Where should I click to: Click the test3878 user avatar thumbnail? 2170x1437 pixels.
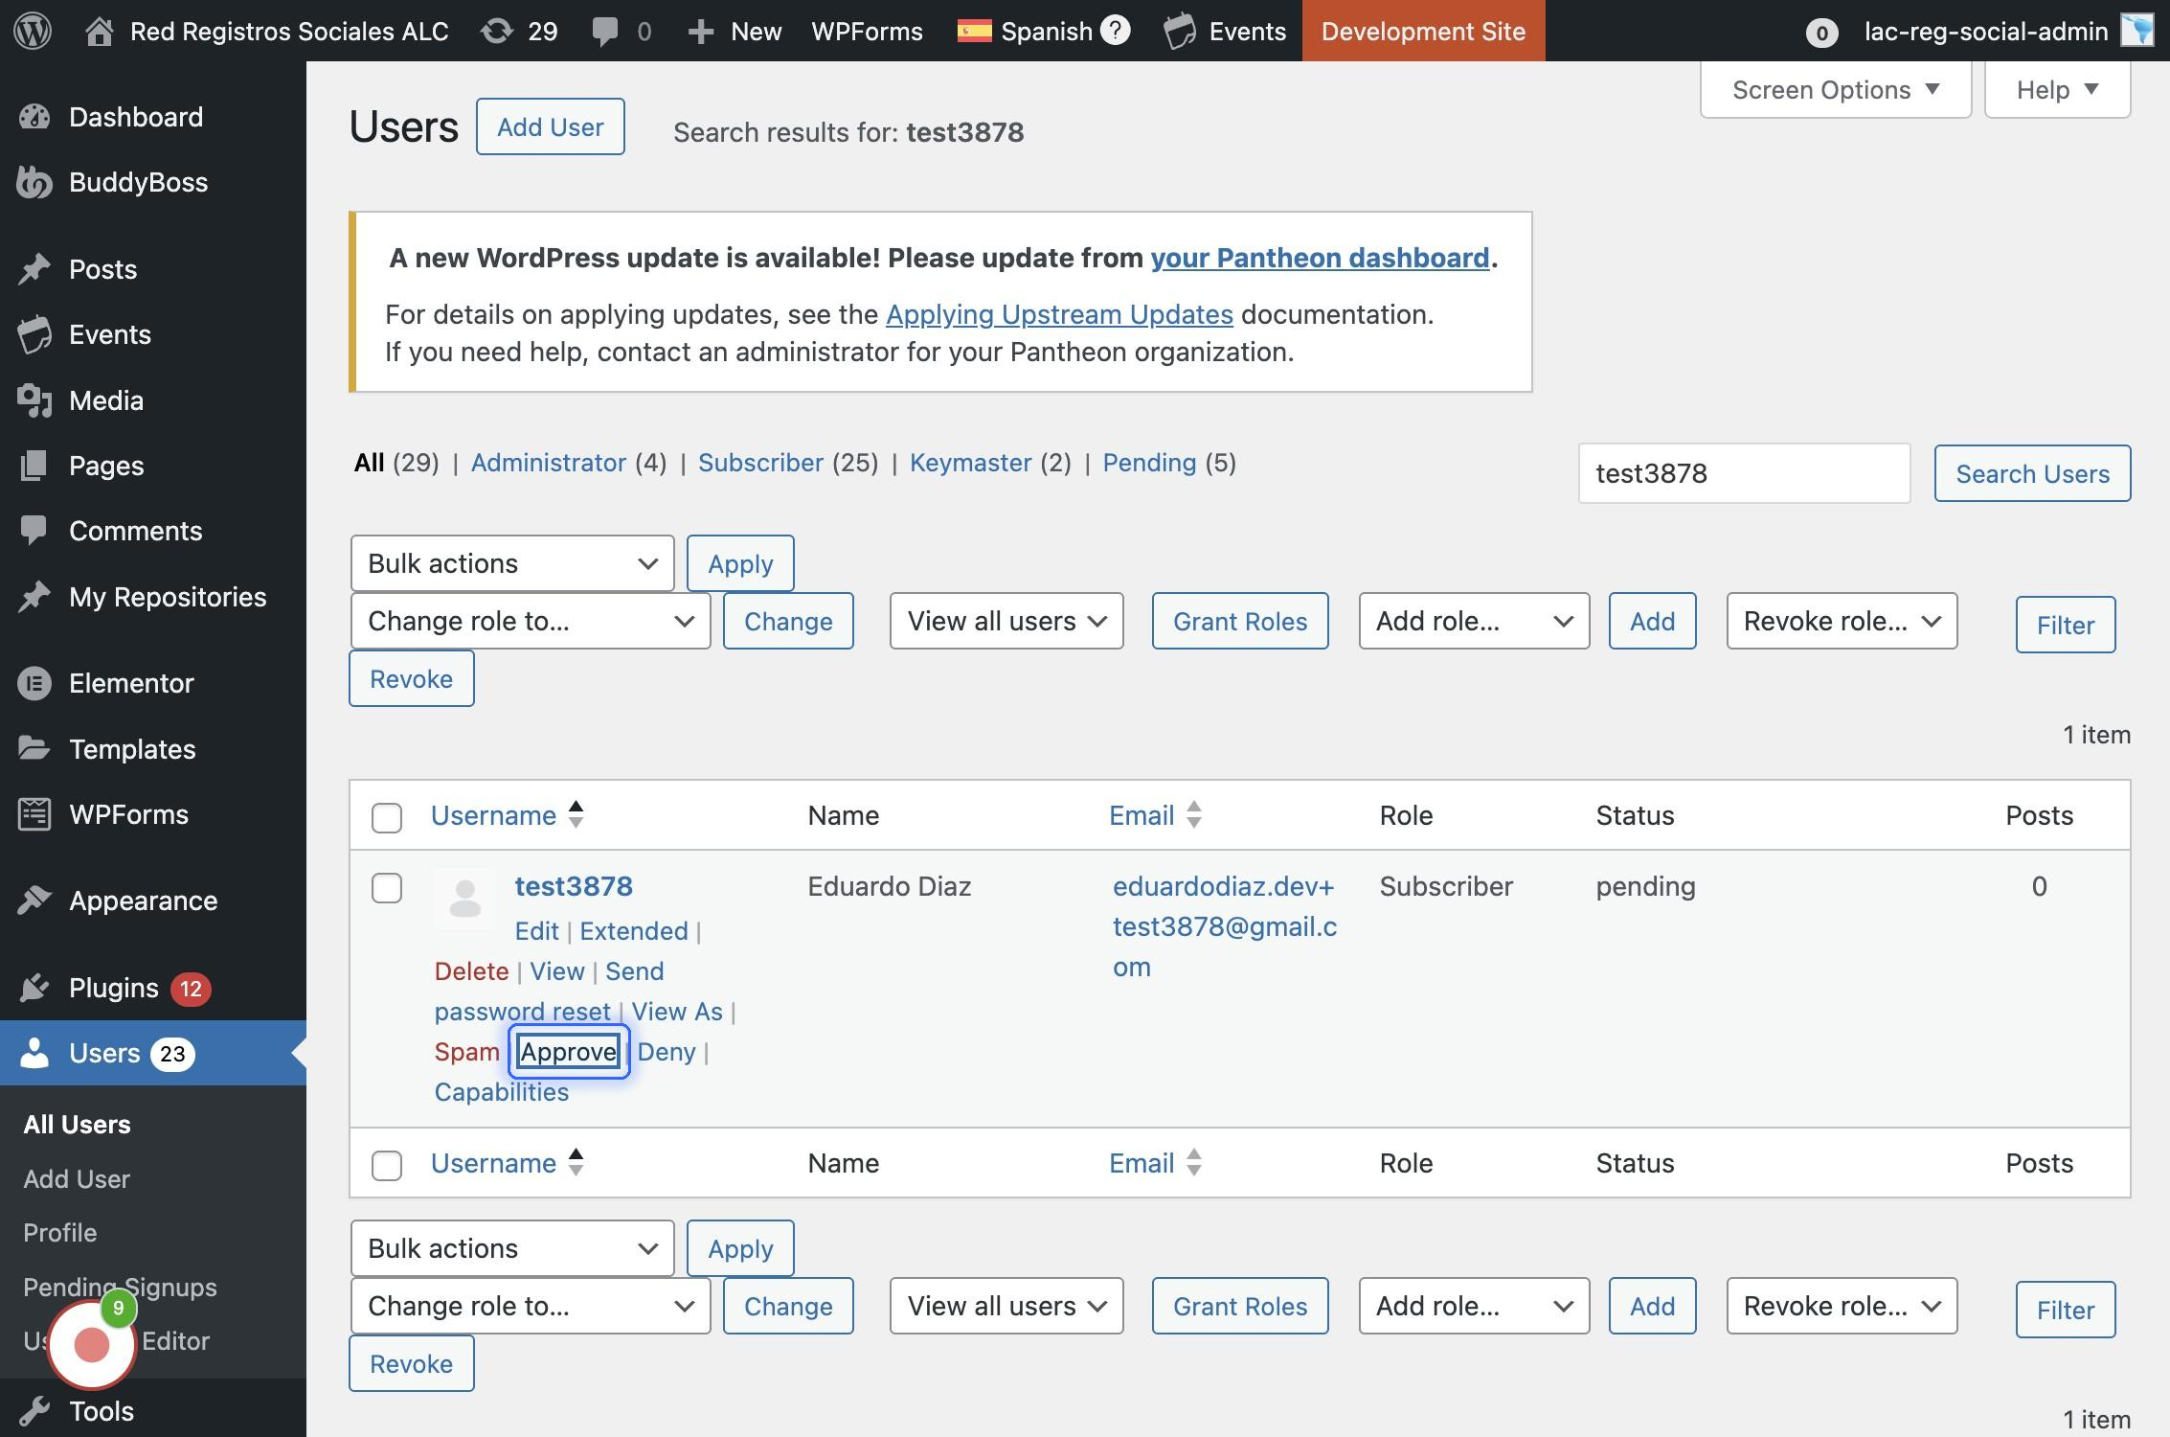(465, 900)
